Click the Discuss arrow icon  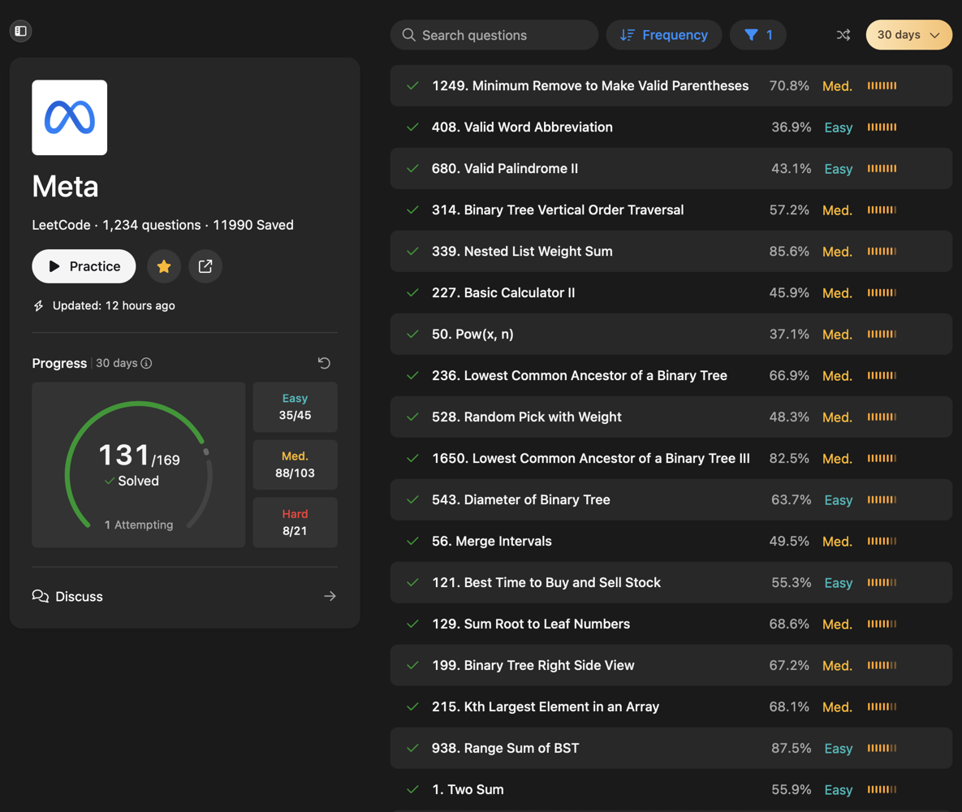coord(330,596)
